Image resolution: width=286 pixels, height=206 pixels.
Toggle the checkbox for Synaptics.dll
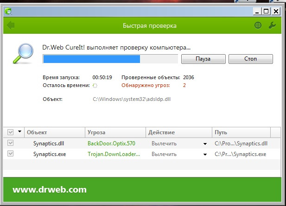click(11, 144)
